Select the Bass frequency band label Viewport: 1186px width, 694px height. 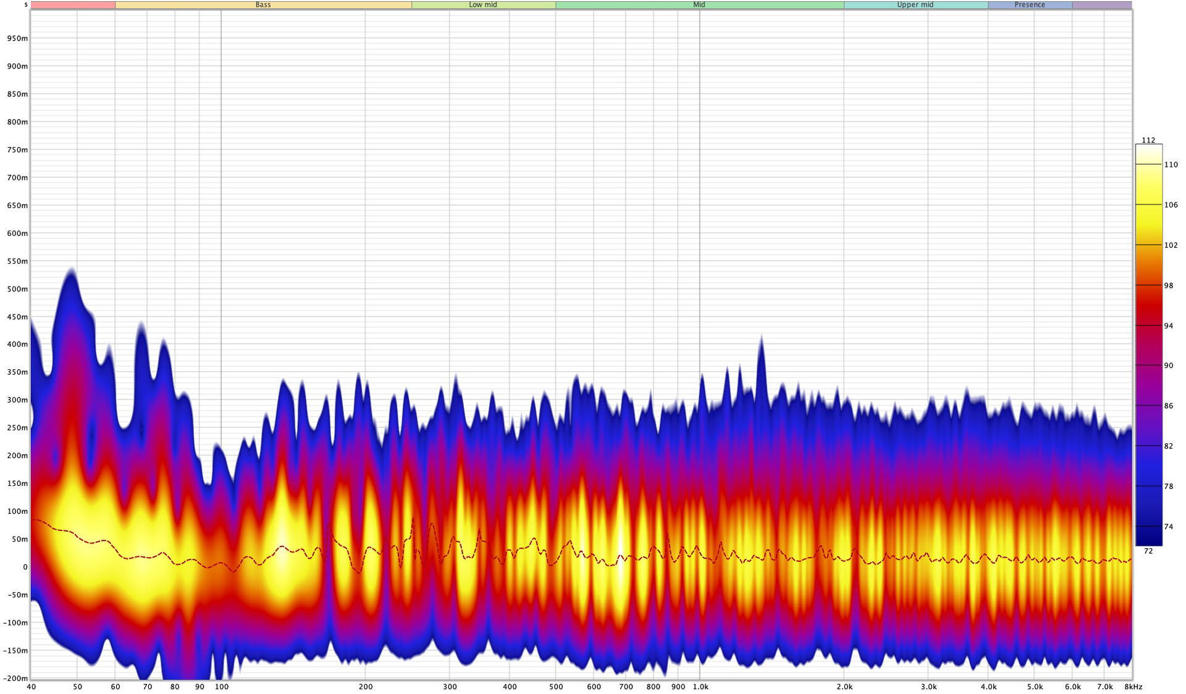tap(263, 4)
